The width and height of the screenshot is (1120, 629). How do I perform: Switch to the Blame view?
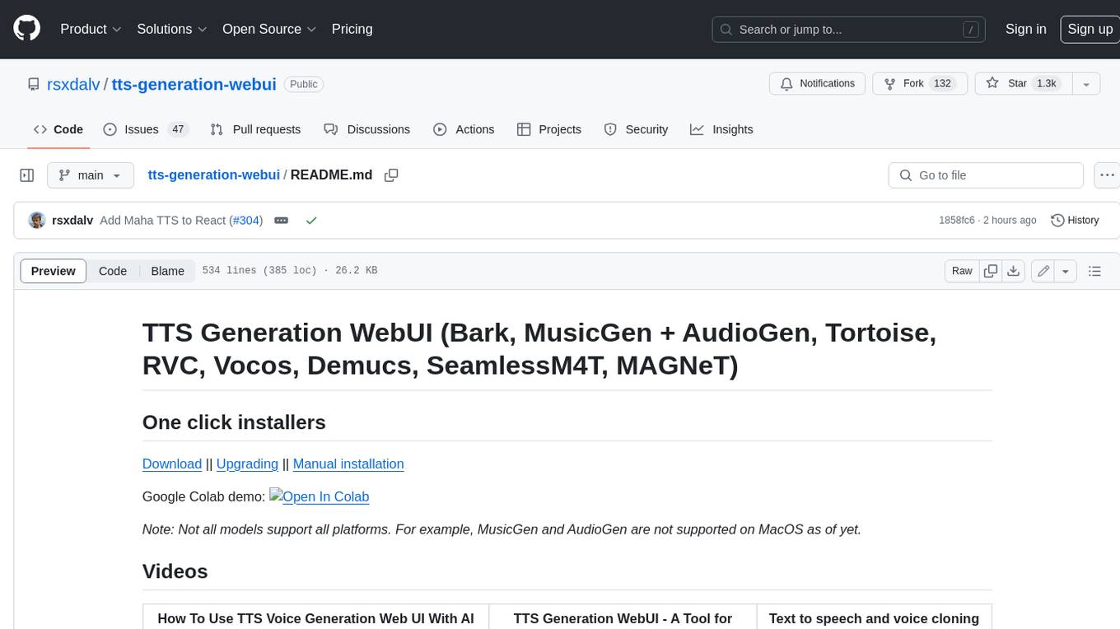tap(167, 271)
